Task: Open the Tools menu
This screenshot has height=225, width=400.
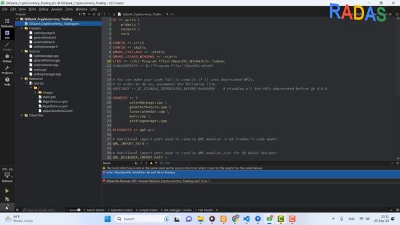Action: point(69,9)
